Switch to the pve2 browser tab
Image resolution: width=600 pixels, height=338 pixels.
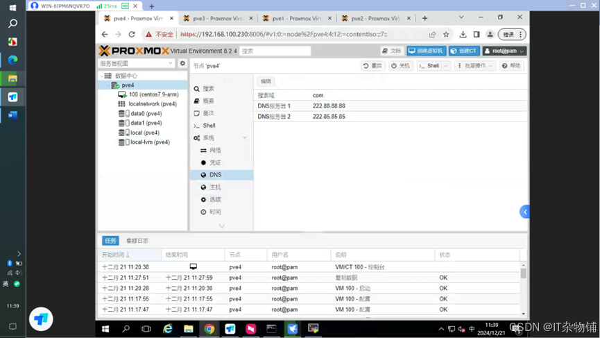point(376,18)
